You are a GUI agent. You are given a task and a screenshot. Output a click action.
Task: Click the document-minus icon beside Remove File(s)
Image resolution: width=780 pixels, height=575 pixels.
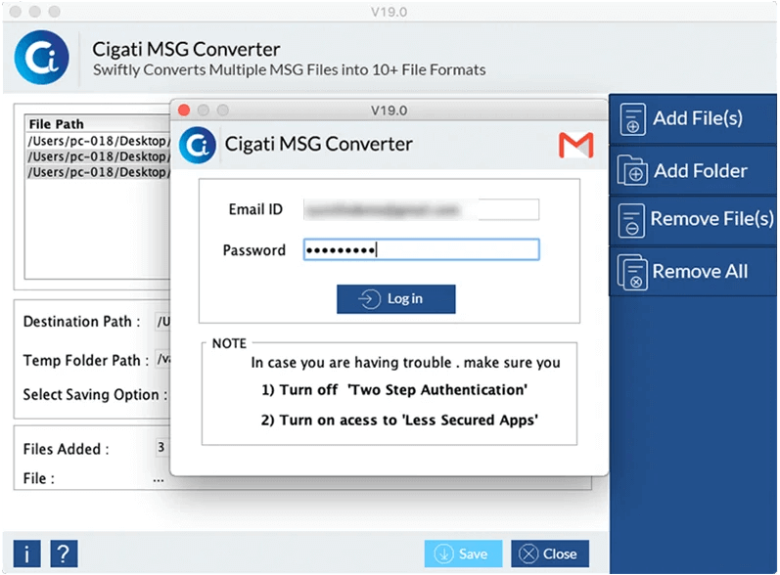tap(632, 220)
